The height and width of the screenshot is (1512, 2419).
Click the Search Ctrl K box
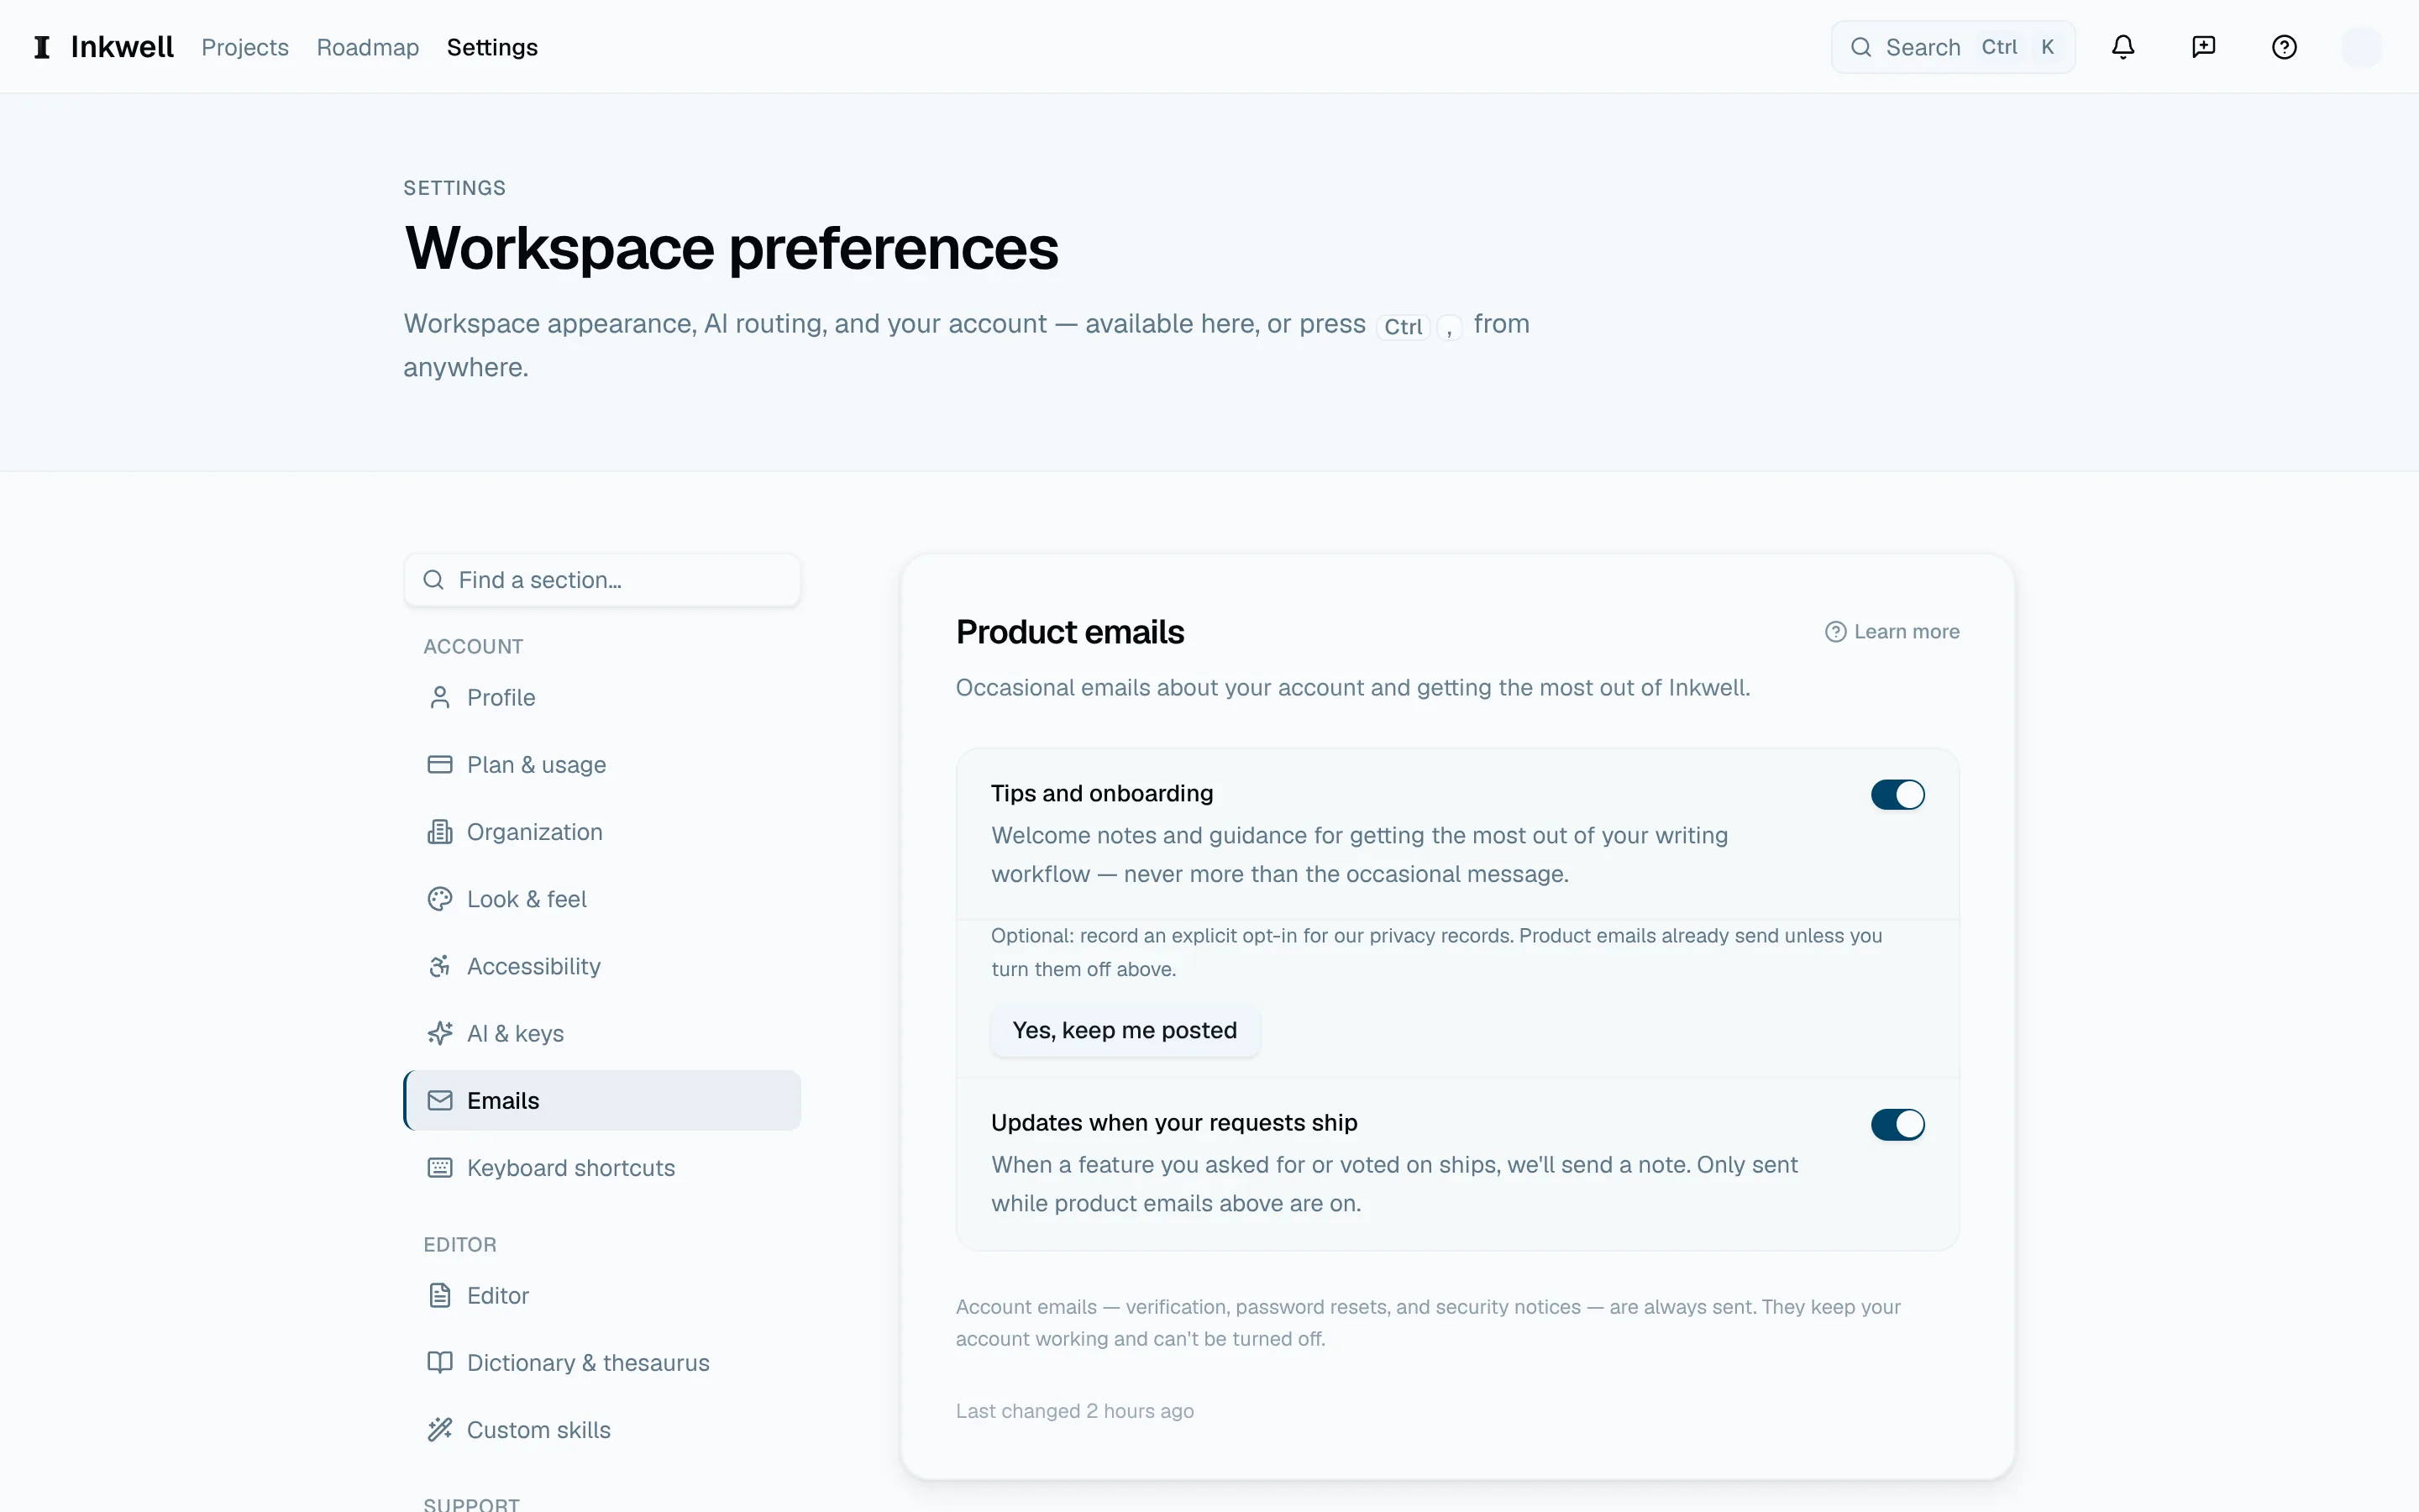point(1953,47)
